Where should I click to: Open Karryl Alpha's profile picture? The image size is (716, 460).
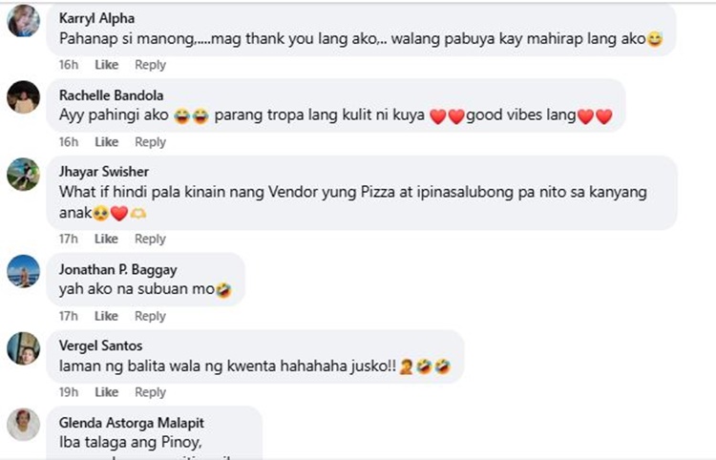[x=23, y=21]
